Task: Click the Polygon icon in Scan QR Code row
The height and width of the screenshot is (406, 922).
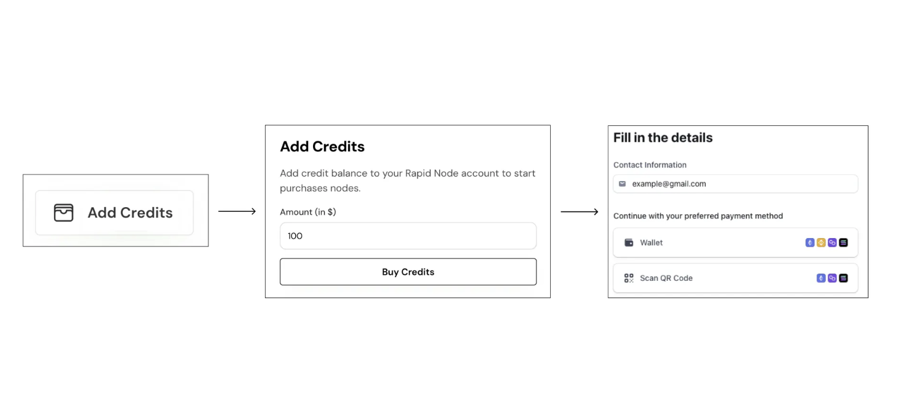Action: 832,278
